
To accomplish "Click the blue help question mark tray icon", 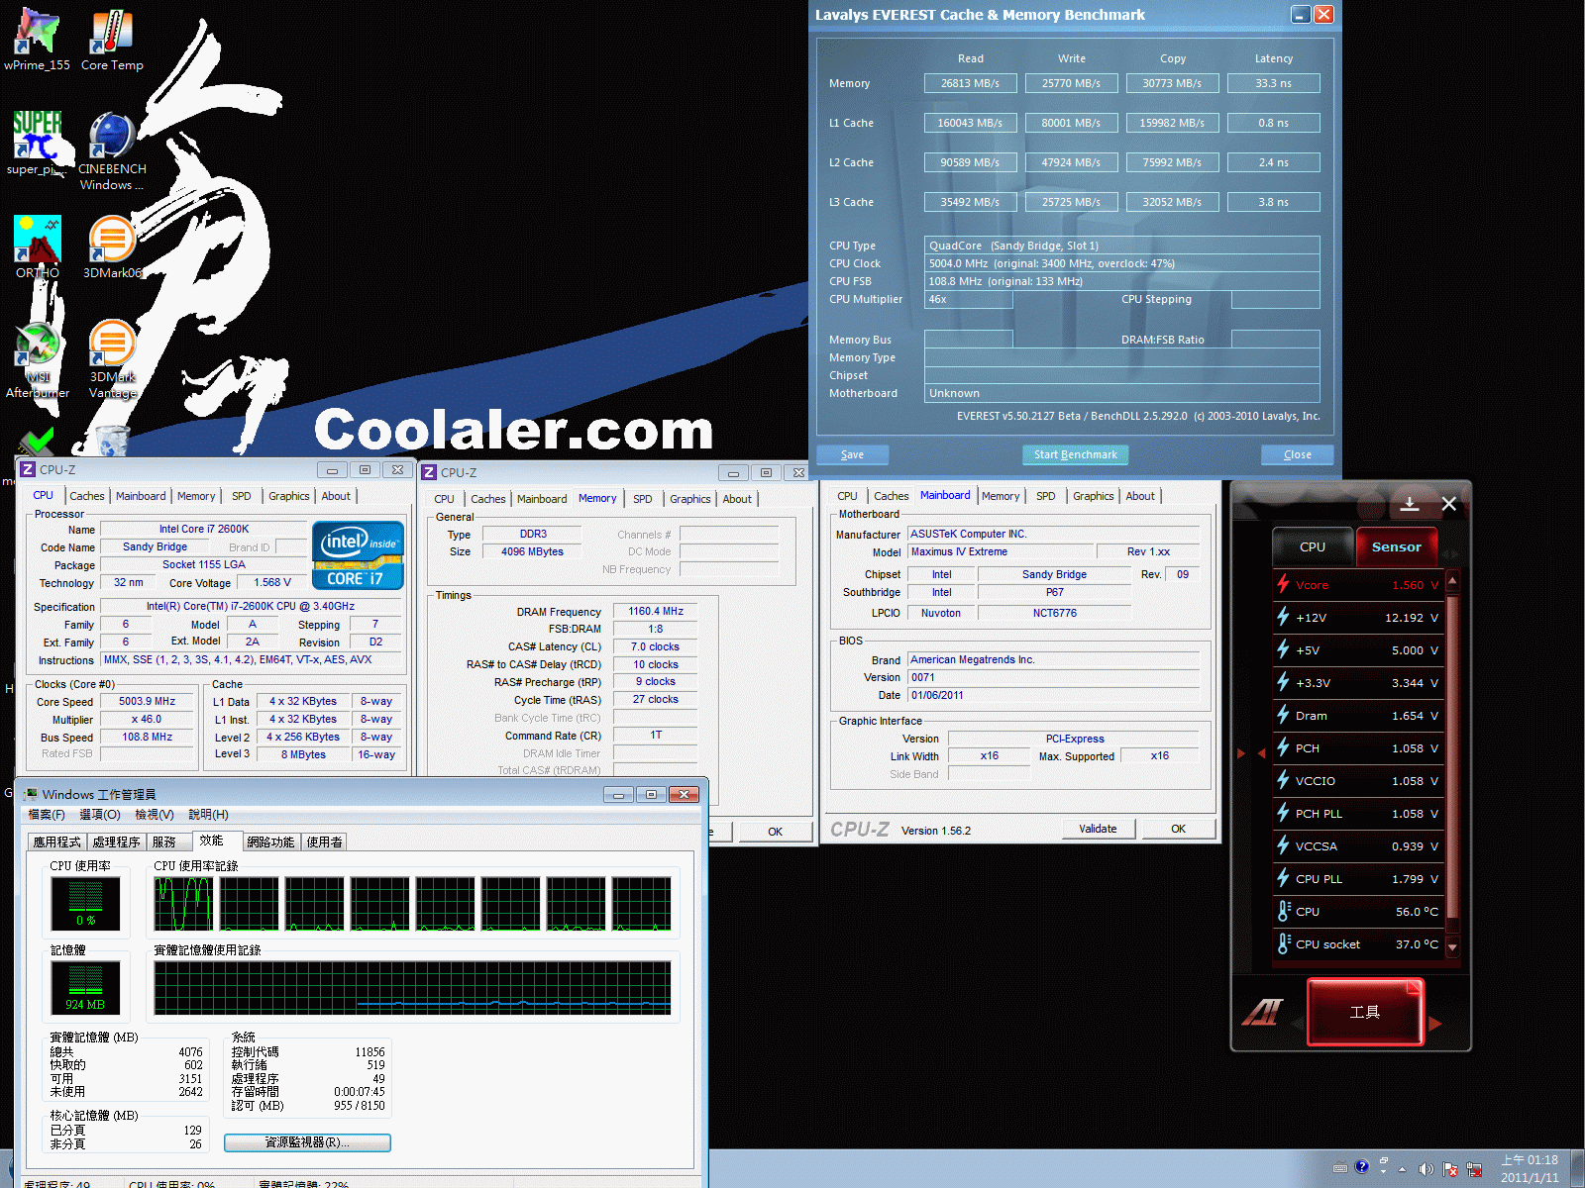I will (x=1361, y=1166).
